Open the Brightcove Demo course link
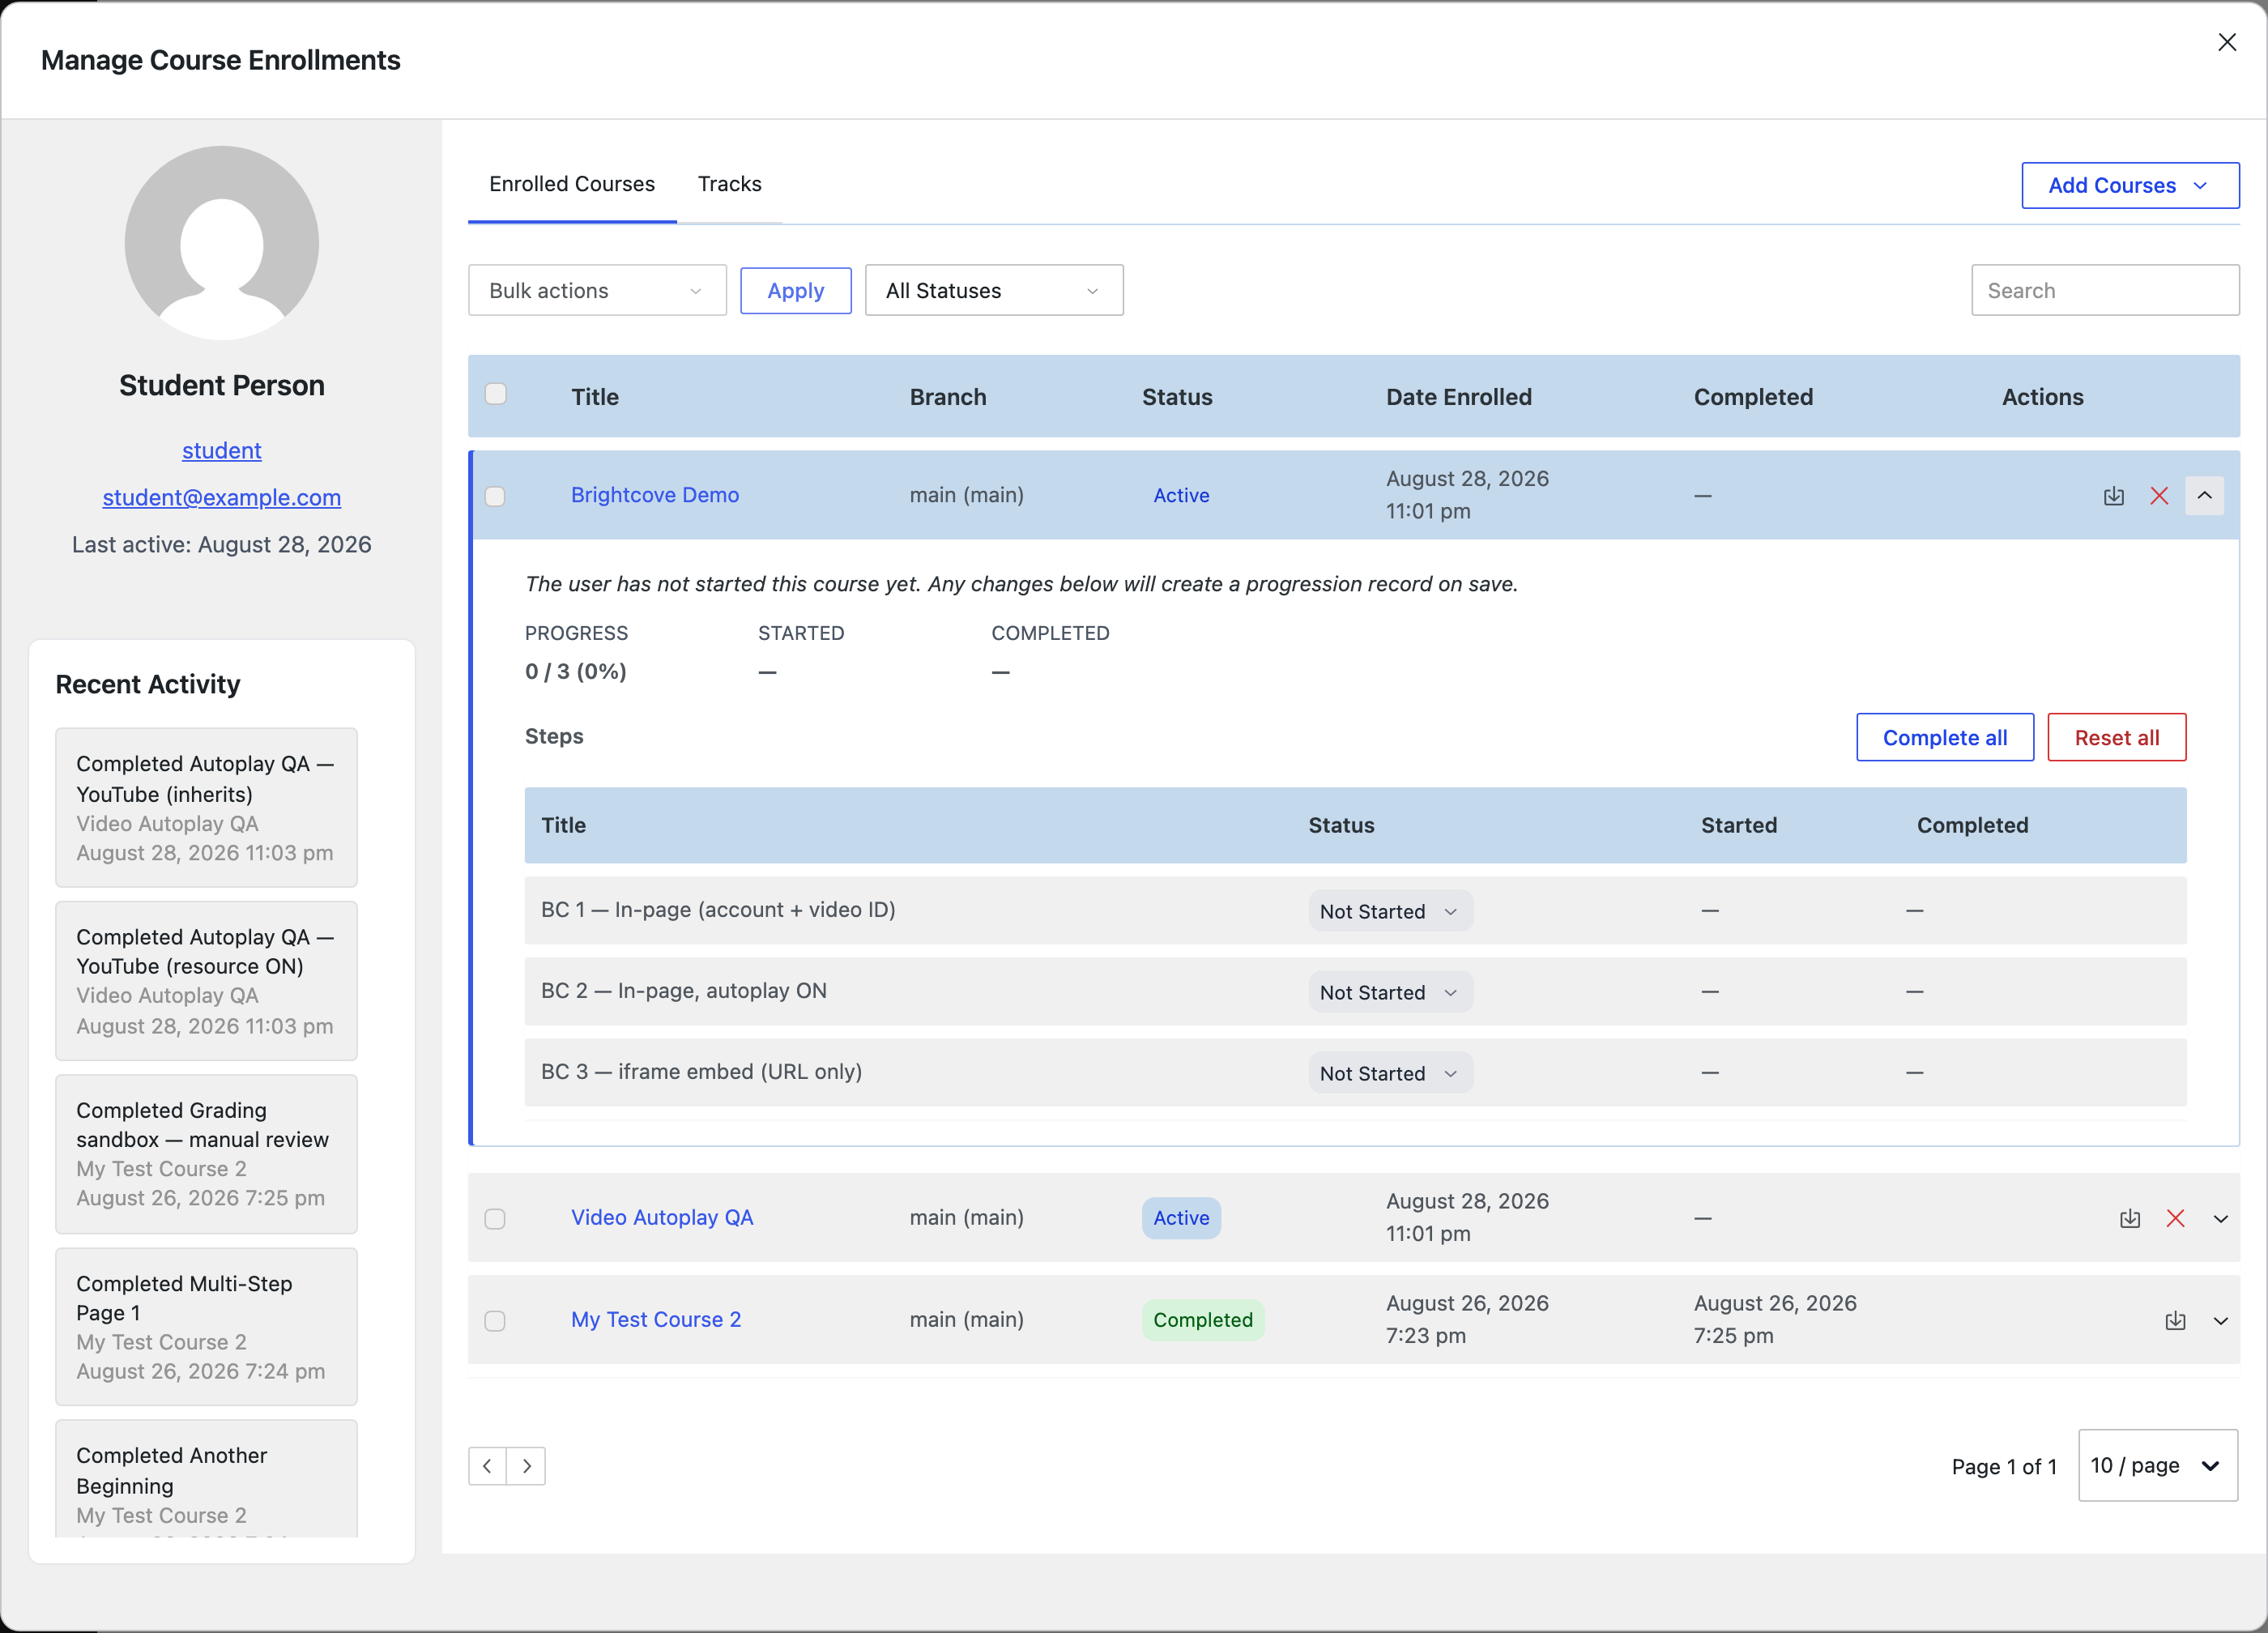Screen dimensions: 2268x1633 [x=655, y=495]
